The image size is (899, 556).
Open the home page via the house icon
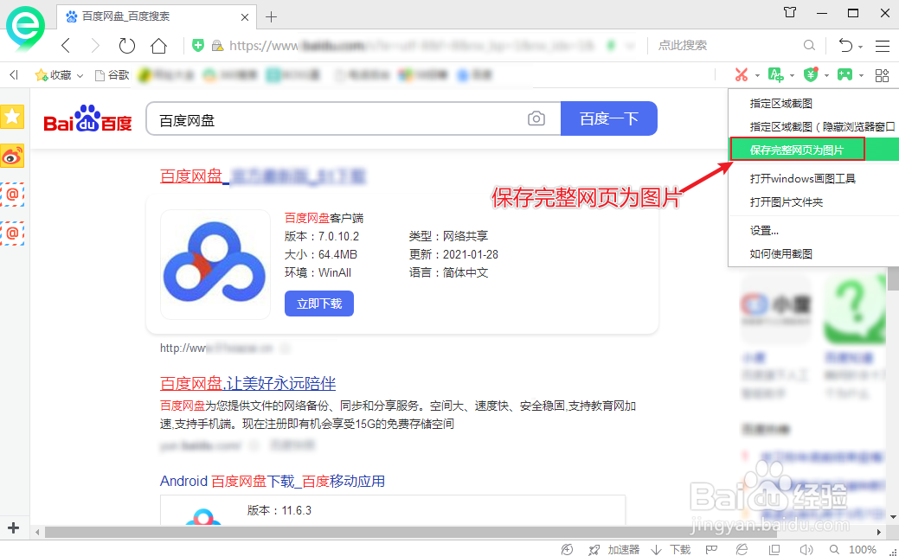tap(159, 45)
